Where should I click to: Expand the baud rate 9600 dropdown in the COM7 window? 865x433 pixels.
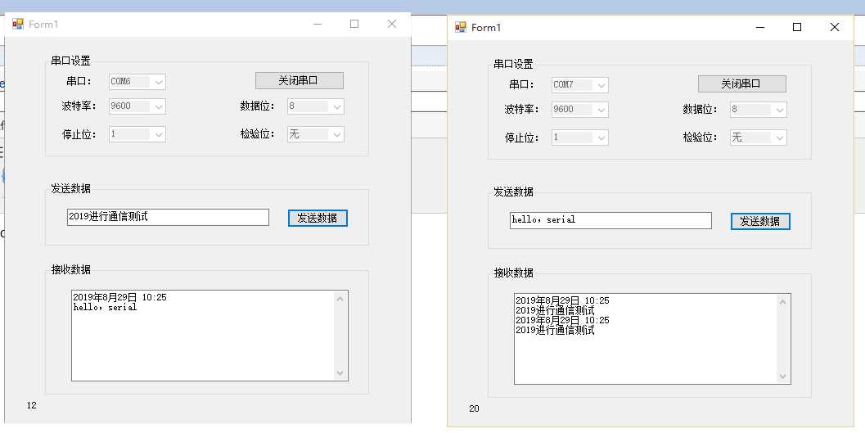click(579, 110)
